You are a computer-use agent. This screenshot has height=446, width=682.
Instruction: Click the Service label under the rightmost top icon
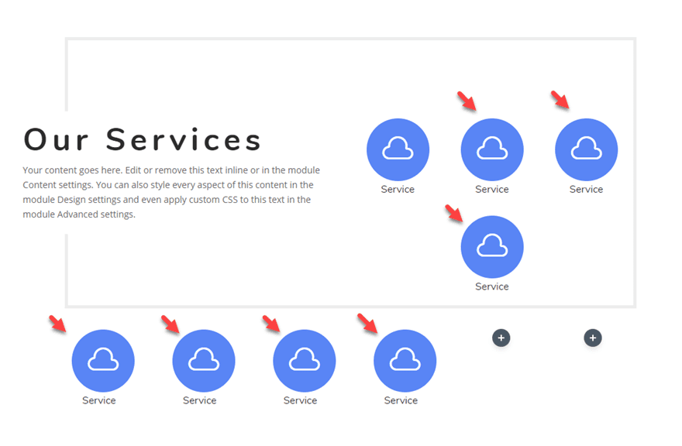pos(586,189)
